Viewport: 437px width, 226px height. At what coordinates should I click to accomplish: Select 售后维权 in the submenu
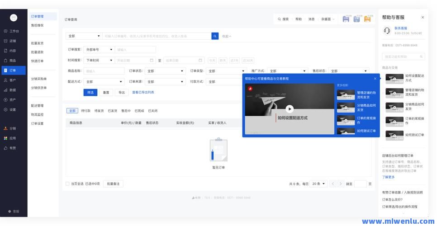coord(38,25)
